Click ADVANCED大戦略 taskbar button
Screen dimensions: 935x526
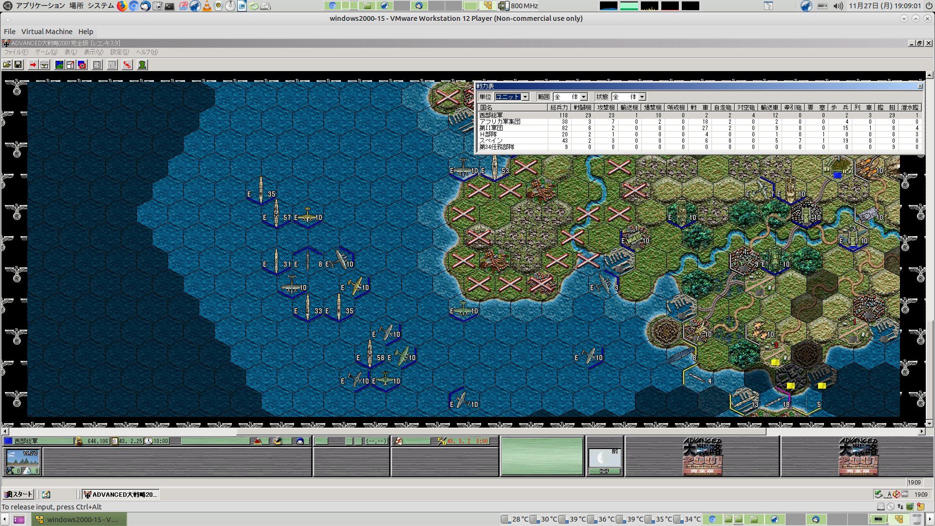[120, 494]
